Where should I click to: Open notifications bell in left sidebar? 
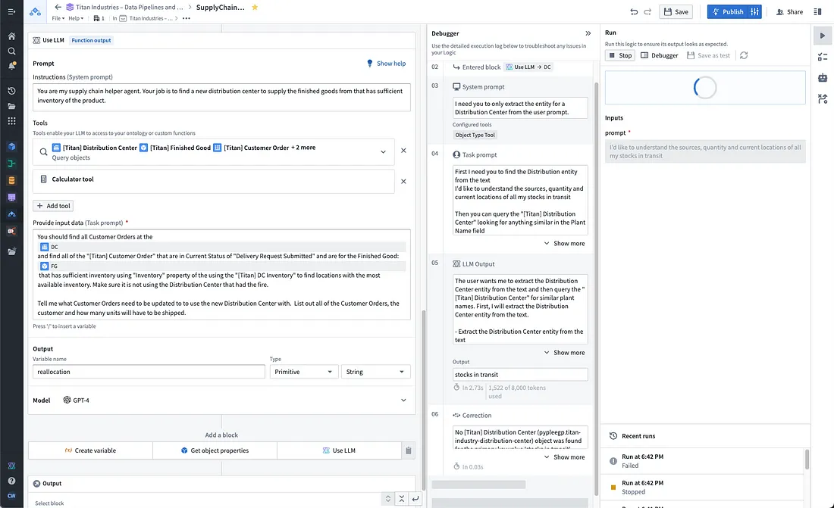tap(11, 66)
